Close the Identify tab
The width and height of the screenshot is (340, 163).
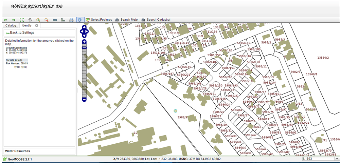click(x=37, y=25)
